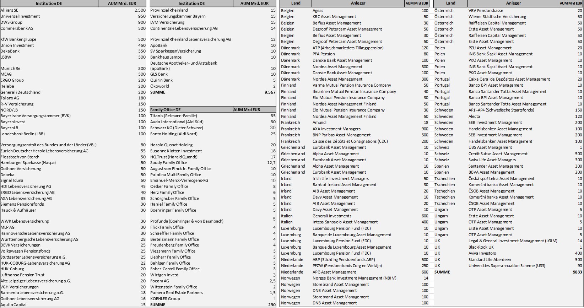Click the 9833 sum value
The width and height of the screenshot is (584, 308).
click(x=577, y=272)
